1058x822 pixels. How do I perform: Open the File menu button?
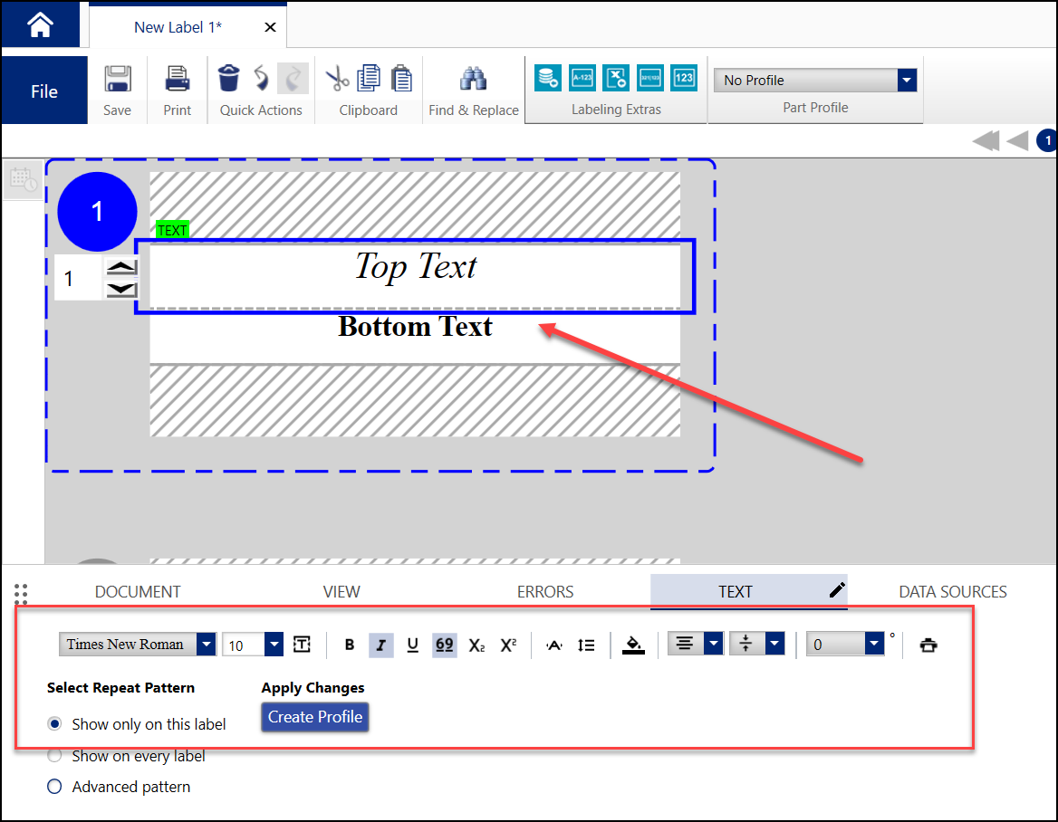[44, 91]
